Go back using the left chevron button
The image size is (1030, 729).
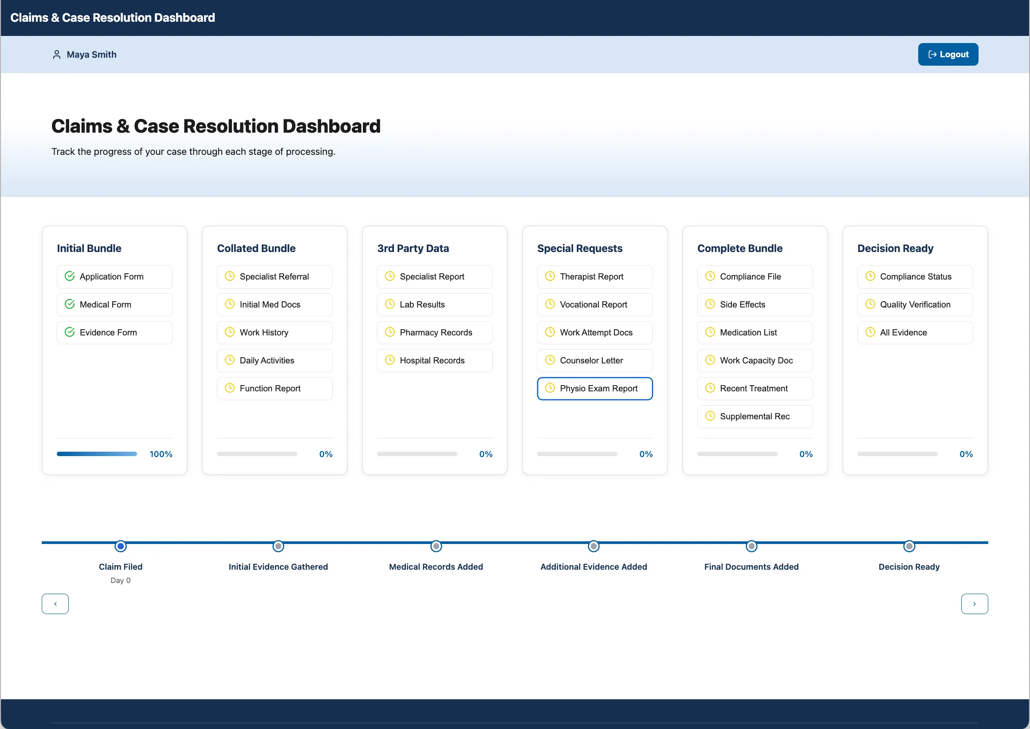point(55,604)
